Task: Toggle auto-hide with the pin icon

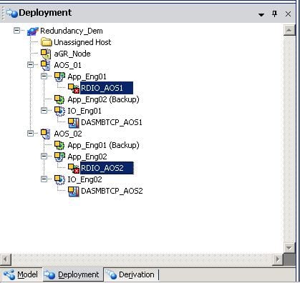Action: click(x=275, y=14)
